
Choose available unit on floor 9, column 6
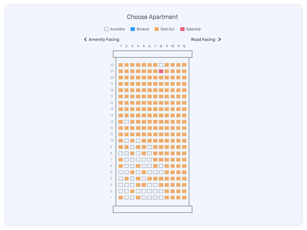point(150,147)
